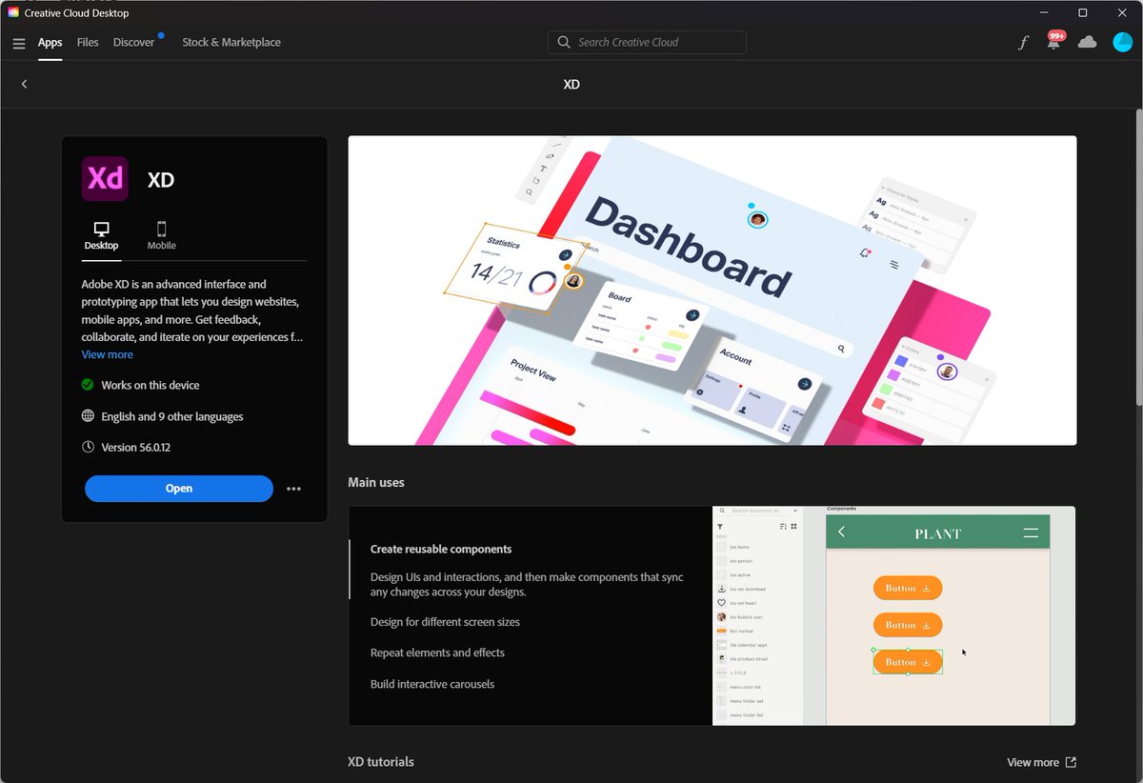Click the Works on this device checkmark icon
Viewport: 1143px width, 783px height.
pyautogui.click(x=88, y=385)
